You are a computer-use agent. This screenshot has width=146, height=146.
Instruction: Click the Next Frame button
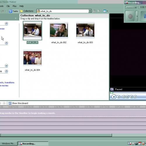click(x=131, y=97)
